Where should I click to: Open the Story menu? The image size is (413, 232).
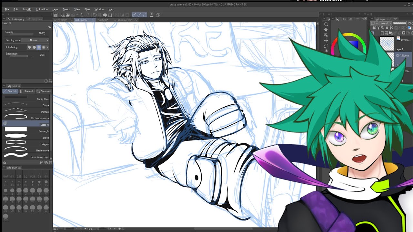pyautogui.click(x=27, y=9)
